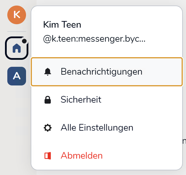Click the blank right side of Sicherheit row

click(x=146, y=100)
